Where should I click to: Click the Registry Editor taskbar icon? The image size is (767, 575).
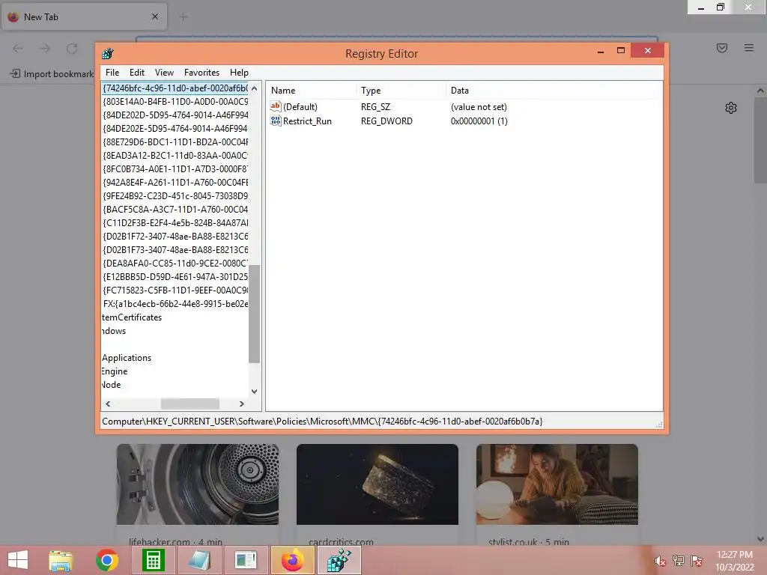[339, 560]
